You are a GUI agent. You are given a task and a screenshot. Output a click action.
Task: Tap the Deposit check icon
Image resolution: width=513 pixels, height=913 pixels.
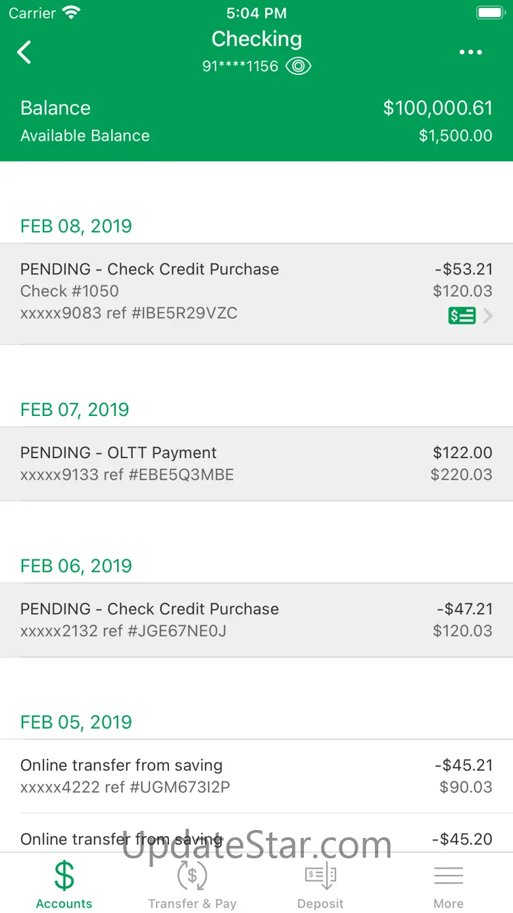[320, 875]
